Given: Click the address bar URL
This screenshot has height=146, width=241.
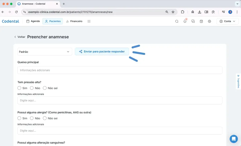Looking at the screenshot, I should click(x=70, y=12).
